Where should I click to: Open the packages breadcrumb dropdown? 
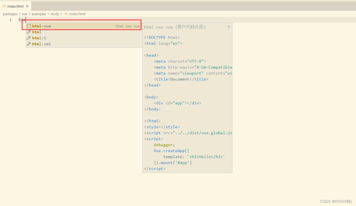pos(10,14)
